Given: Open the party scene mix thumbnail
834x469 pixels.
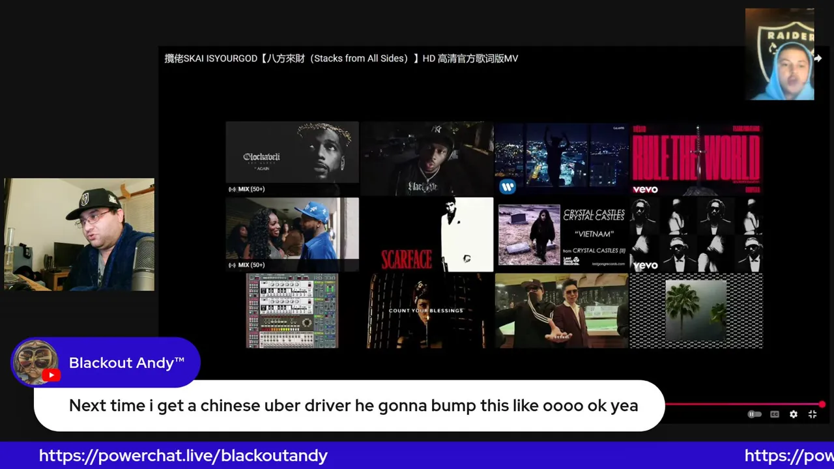Looking at the screenshot, I should coord(292,234).
